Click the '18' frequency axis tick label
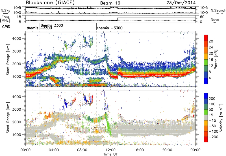Image resolution: width=226 pixels, height=156 pixels. coord(19,17)
